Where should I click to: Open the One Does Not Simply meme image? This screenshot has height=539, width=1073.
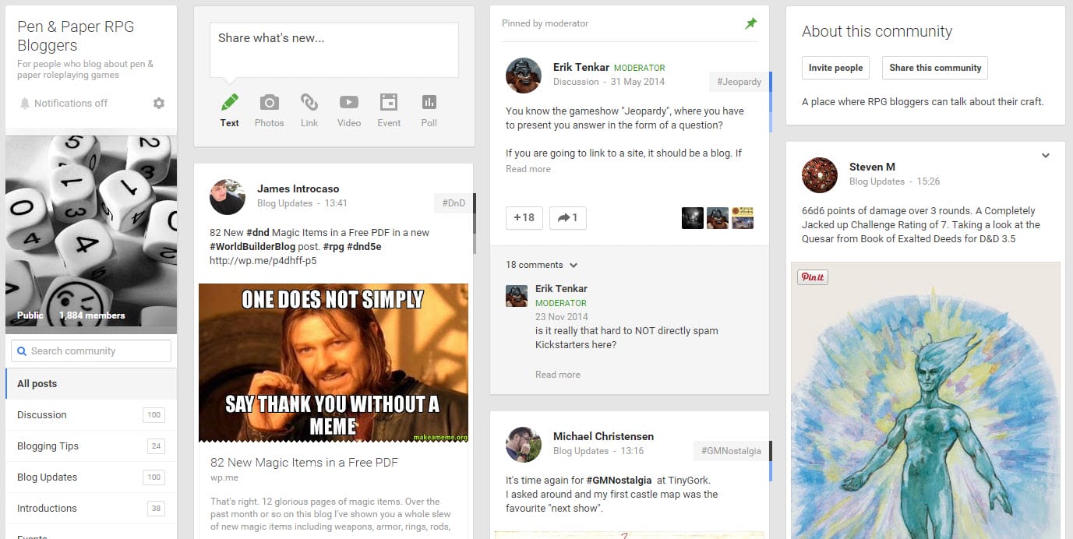point(334,363)
